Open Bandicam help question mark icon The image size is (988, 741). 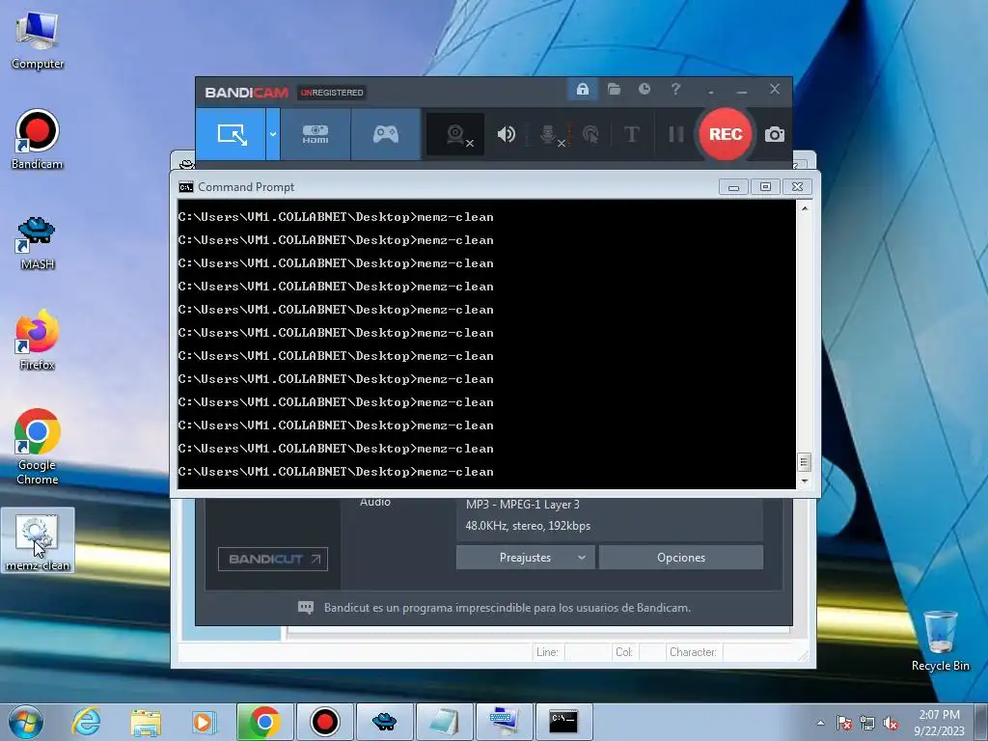coord(675,90)
